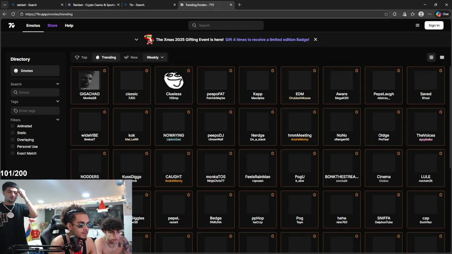This screenshot has height=254, width=452.
Task: Bookmark this page with star icon
Action: (386, 14)
